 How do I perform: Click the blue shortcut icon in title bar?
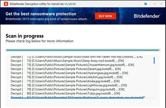[x=145, y=4]
